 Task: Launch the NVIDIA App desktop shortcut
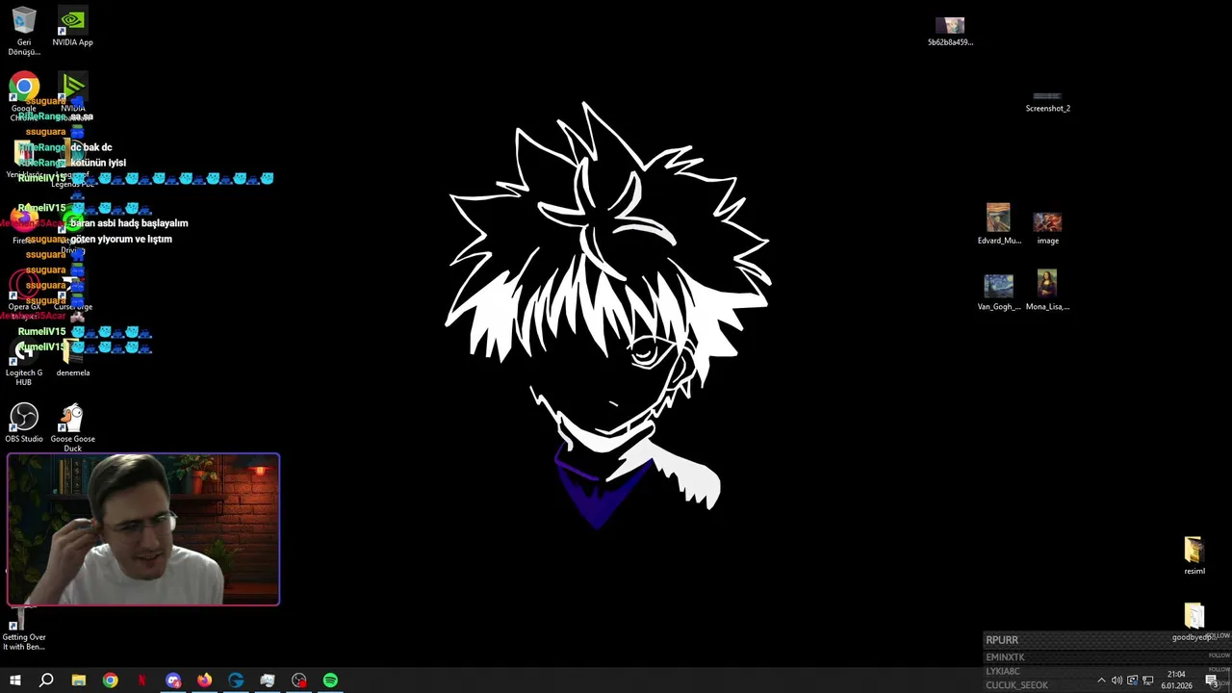click(72, 27)
